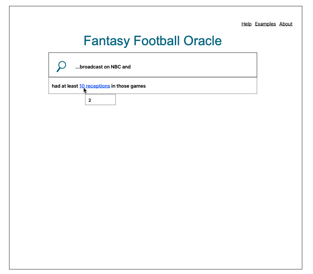Screen dimensions: 313x274
Task: Open the Examples link
Action: pyautogui.click(x=265, y=24)
